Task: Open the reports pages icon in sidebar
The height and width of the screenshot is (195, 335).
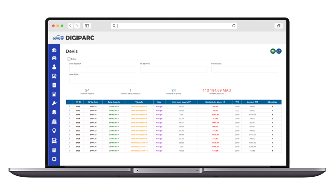Action: coord(54,150)
